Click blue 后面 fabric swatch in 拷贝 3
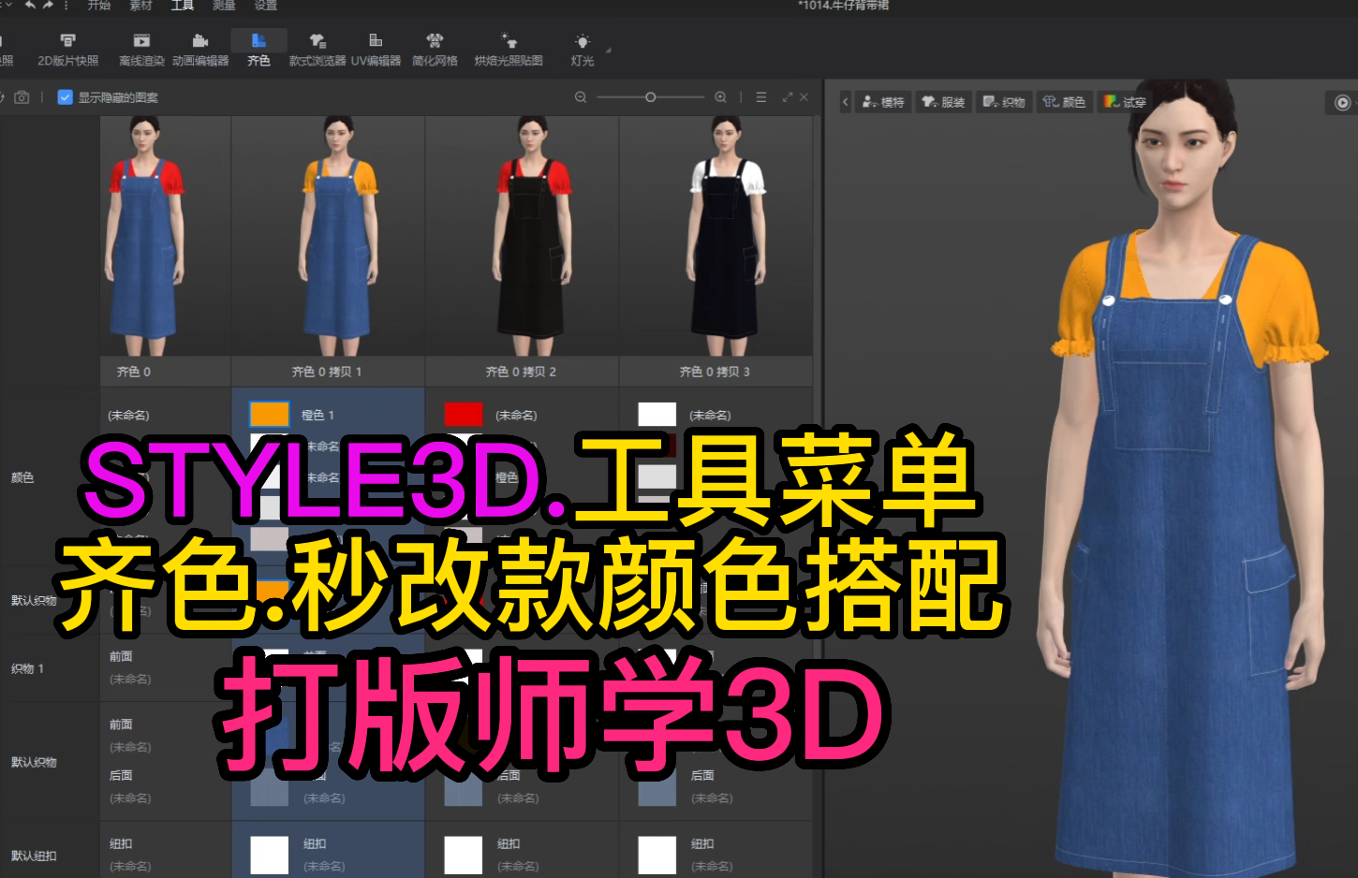 click(x=657, y=788)
